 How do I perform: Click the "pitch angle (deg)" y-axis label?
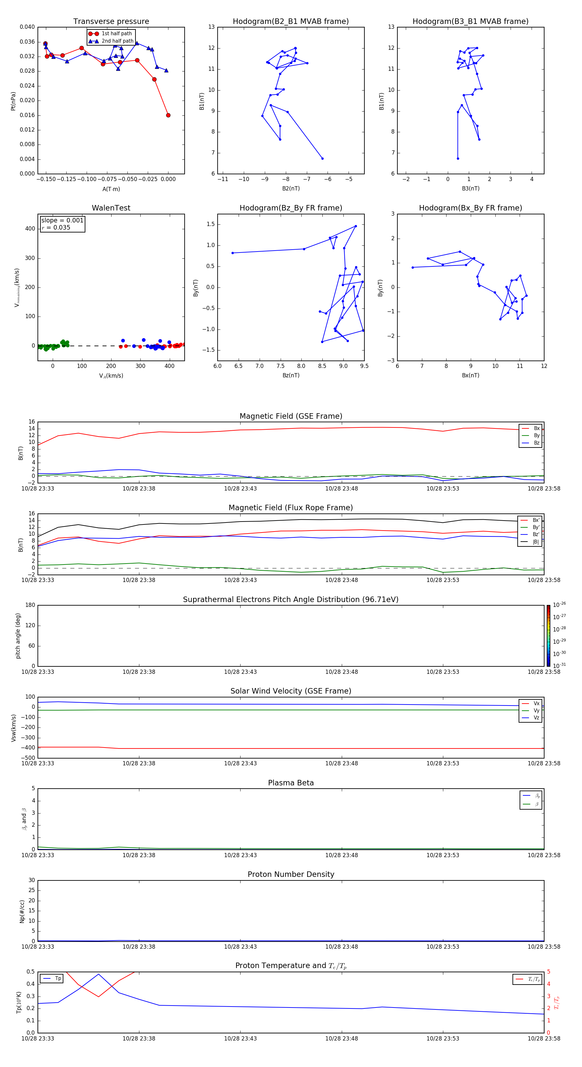pos(18,636)
